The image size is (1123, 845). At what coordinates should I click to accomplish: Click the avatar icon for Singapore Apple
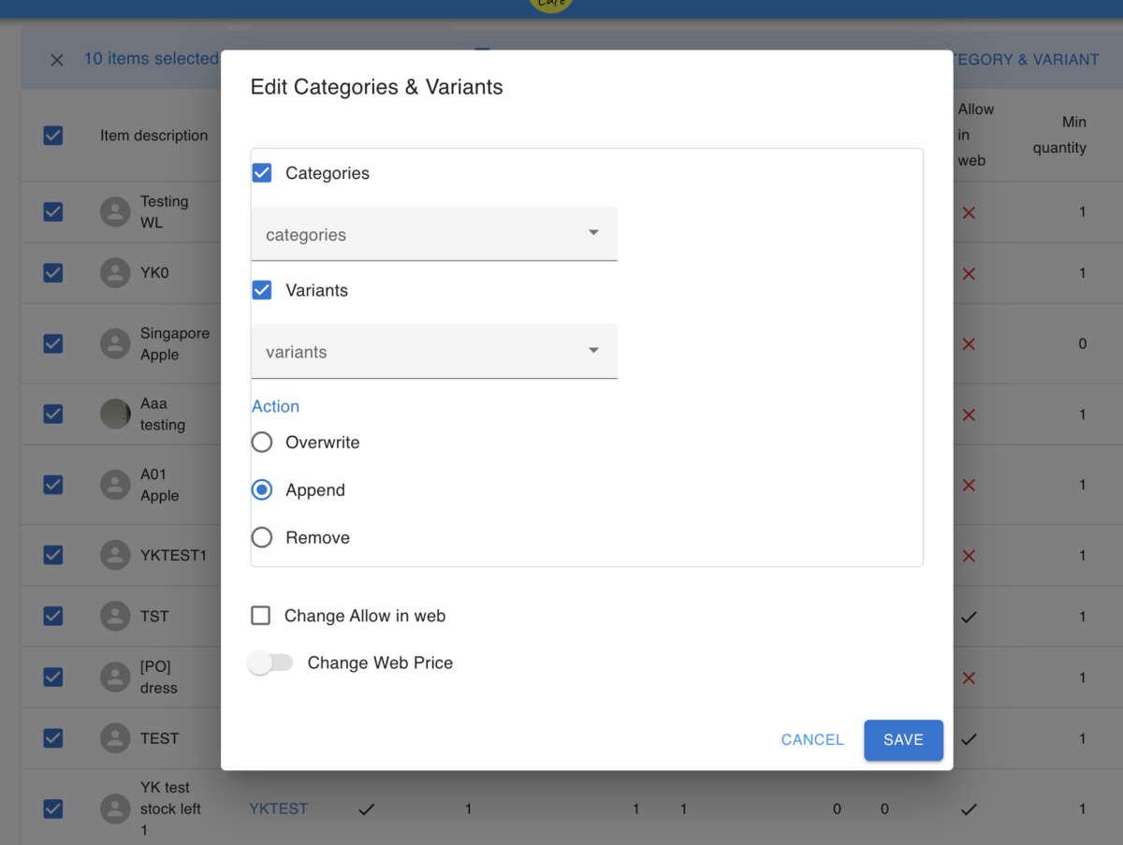114,343
